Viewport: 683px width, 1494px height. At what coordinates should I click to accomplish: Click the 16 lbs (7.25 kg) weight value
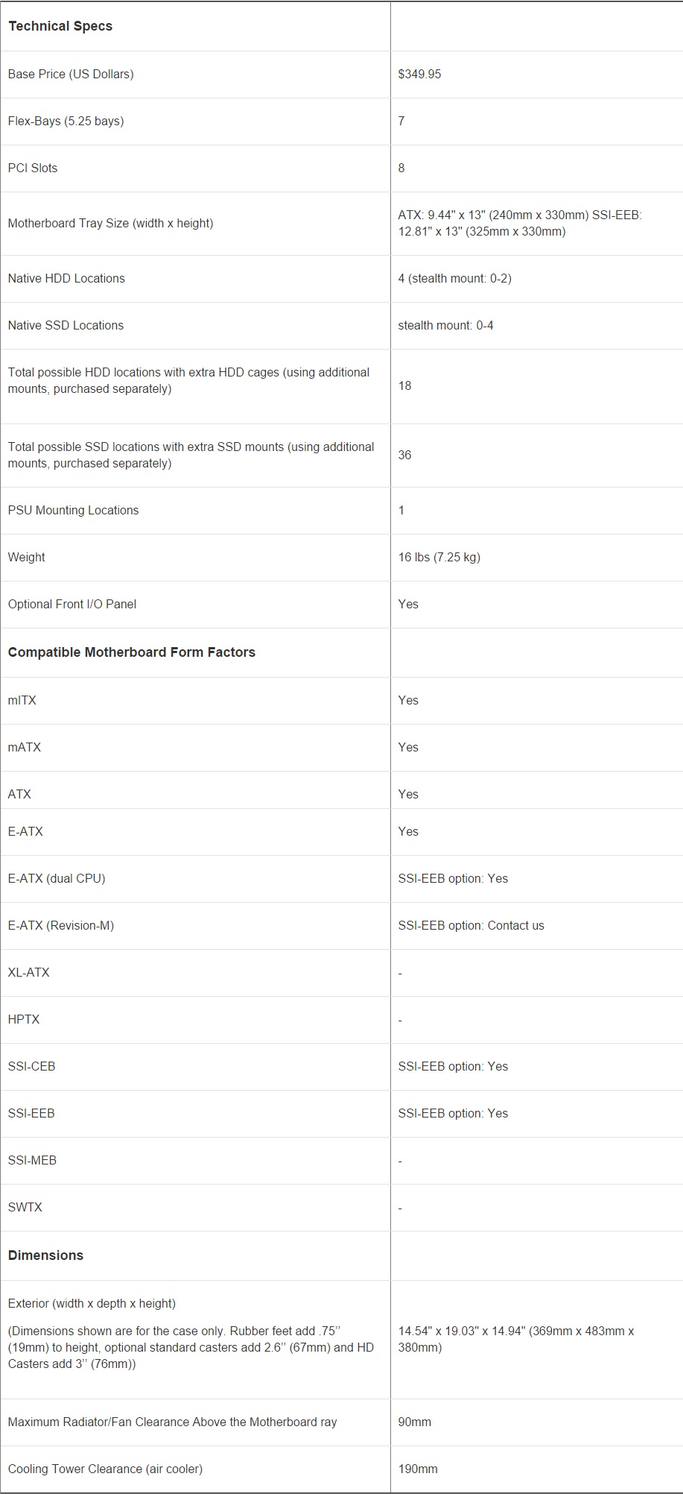tap(439, 557)
